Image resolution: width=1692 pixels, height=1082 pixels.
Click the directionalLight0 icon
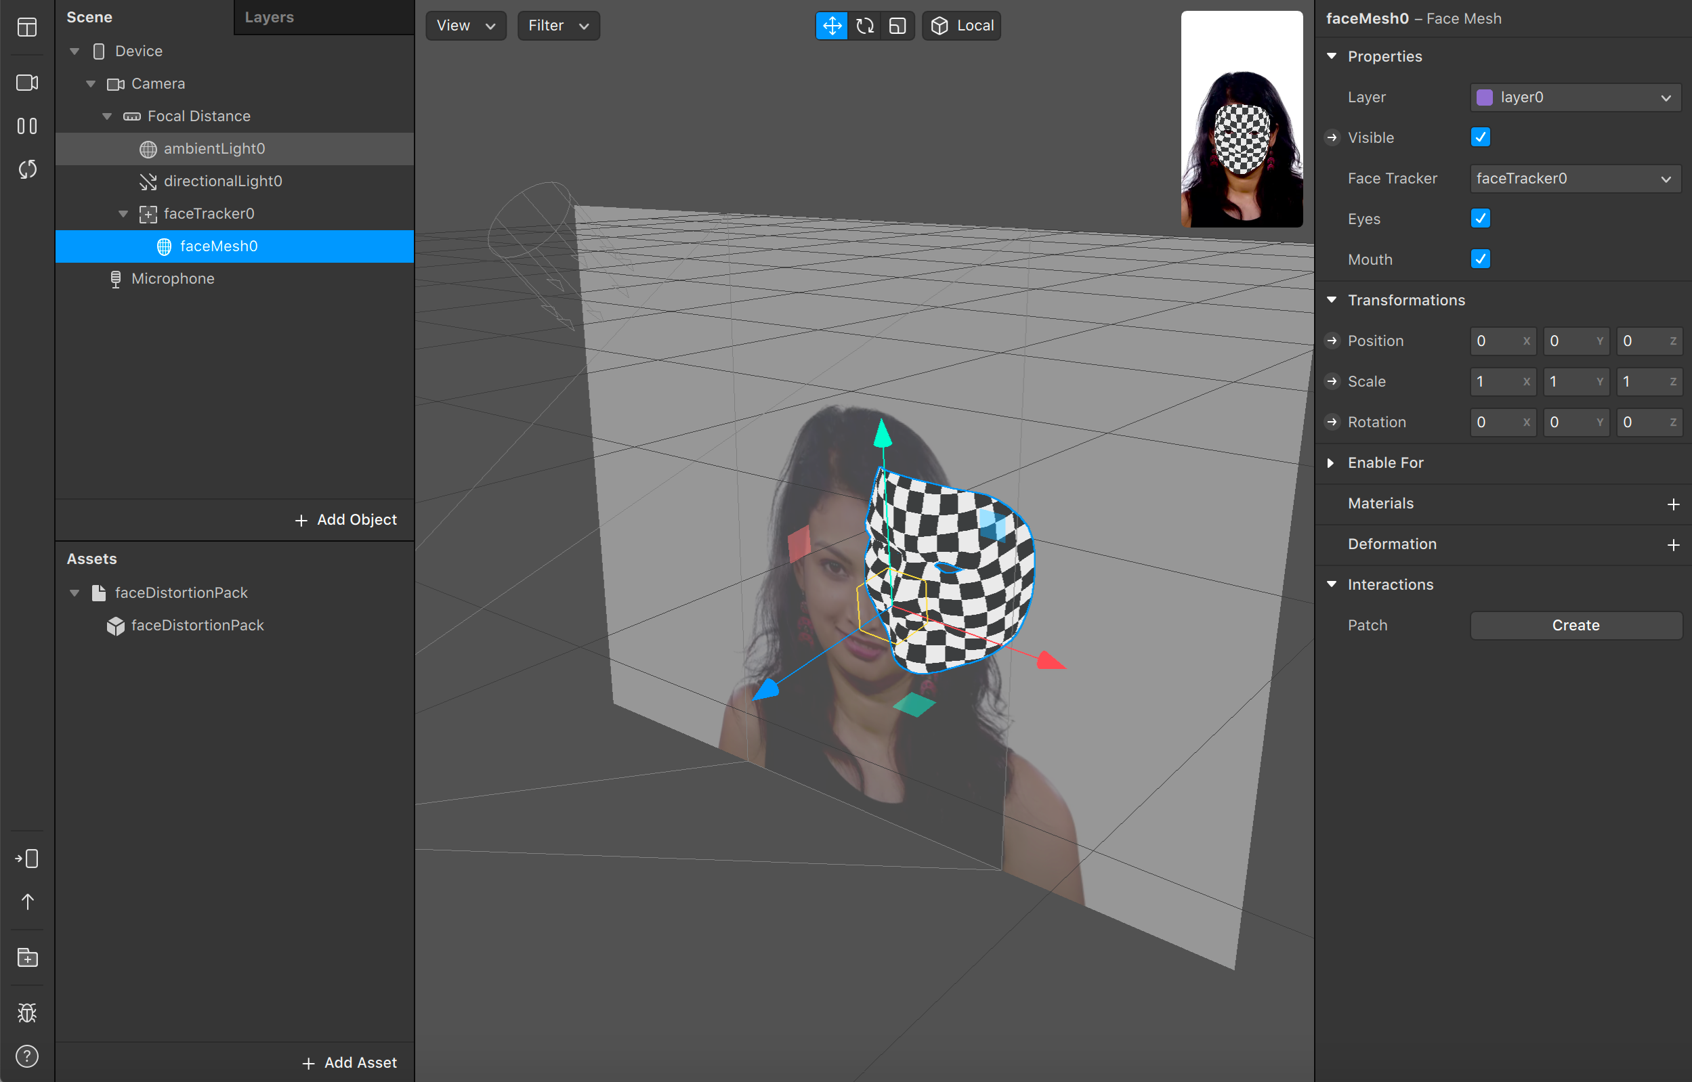coord(148,181)
